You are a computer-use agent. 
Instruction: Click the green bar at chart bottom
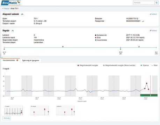pos(149,95)
